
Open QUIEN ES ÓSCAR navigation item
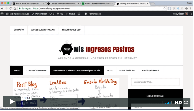click(127, 70)
